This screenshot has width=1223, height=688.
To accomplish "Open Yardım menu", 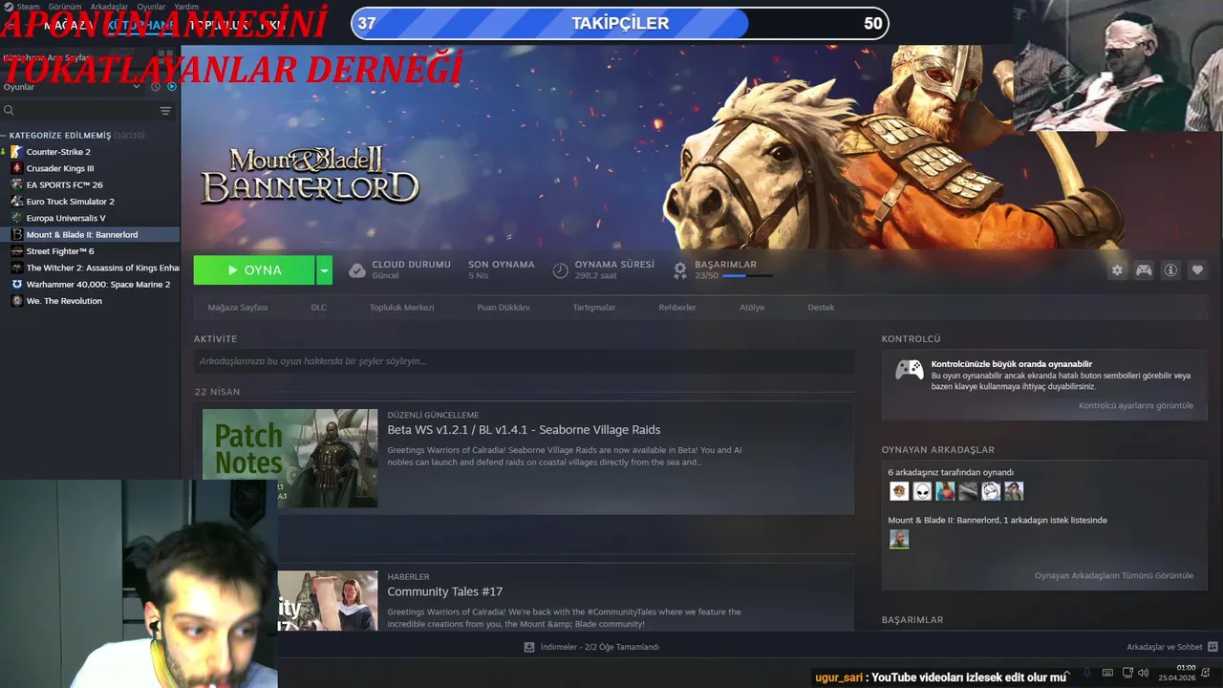I will click(x=186, y=7).
